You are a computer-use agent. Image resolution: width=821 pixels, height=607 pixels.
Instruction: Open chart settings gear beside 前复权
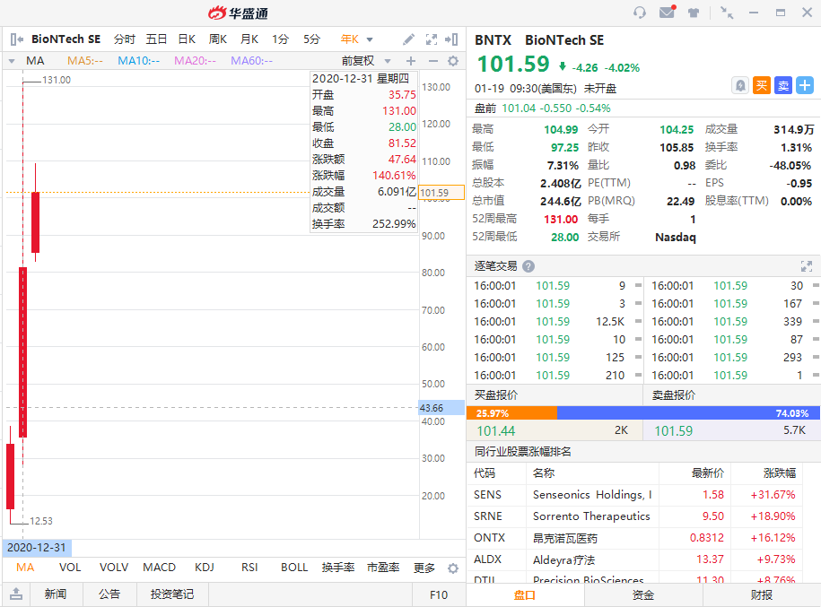(x=453, y=61)
